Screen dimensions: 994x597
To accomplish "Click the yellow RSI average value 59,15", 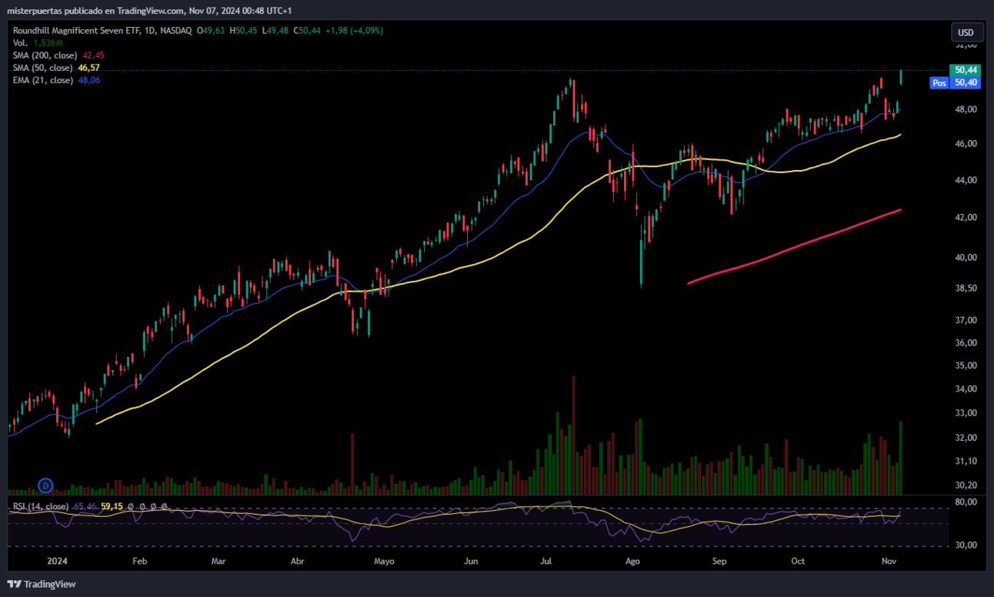I will point(112,506).
